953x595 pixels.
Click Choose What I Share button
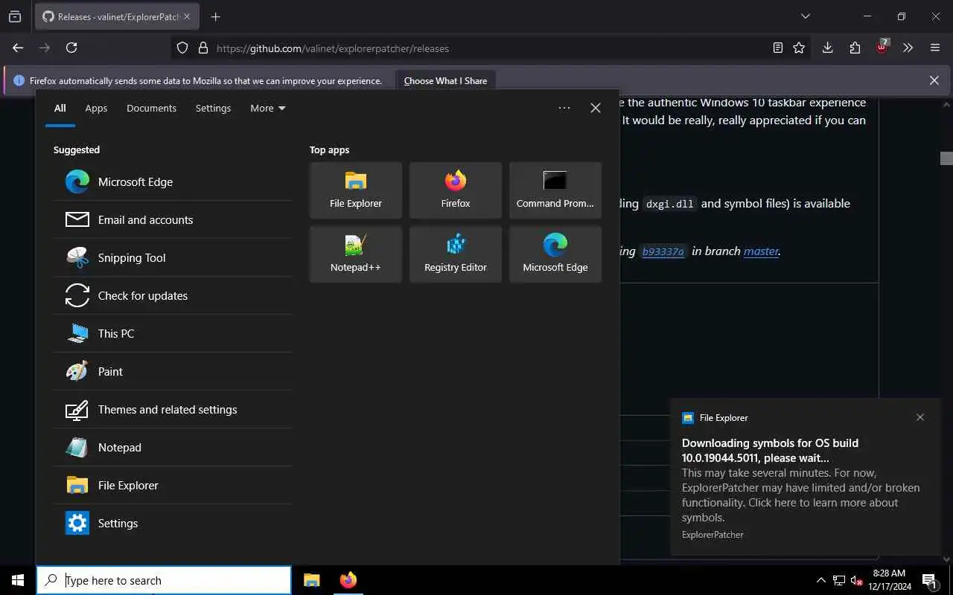pos(445,80)
